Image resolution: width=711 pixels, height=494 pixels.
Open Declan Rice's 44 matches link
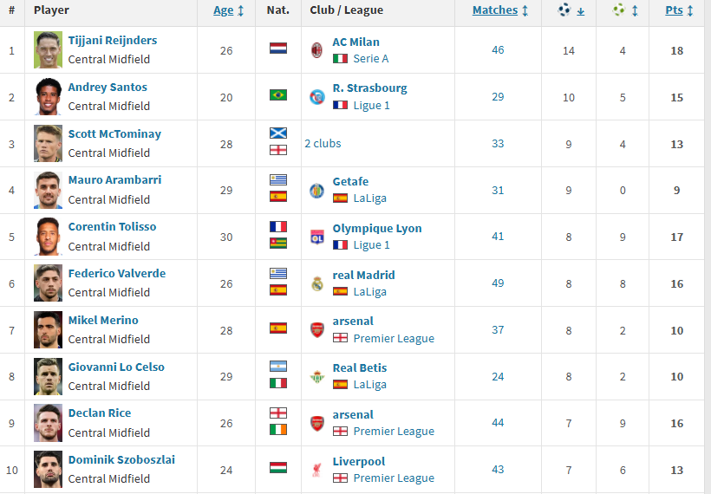click(498, 423)
